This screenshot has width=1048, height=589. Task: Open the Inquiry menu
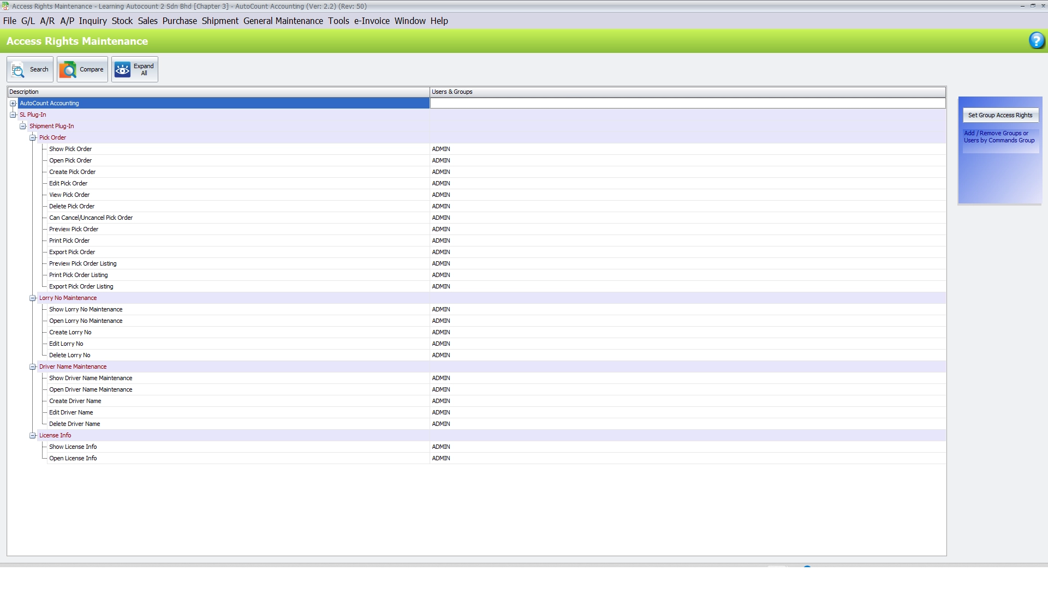(x=93, y=21)
